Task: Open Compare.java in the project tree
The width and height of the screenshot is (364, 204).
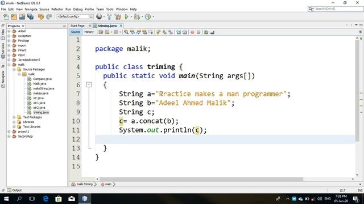Action: point(42,79)
